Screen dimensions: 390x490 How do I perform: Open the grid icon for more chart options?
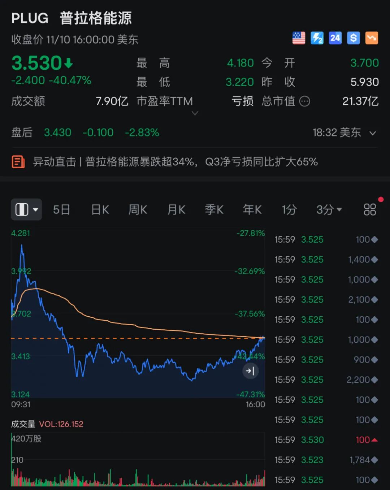click(370, 209)
